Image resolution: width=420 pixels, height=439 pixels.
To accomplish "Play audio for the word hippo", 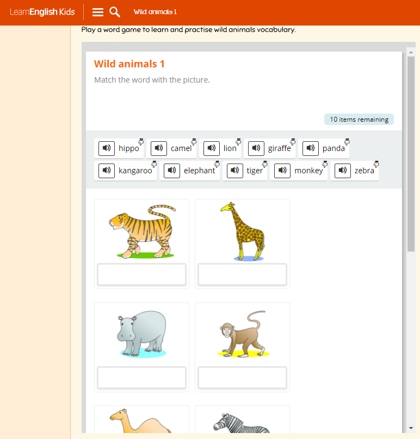I will click(107, 148).
